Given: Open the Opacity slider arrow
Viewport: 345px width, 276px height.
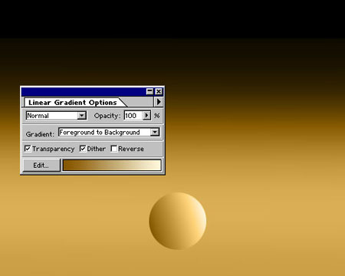Looking at the screenshot, I should click(146, 116).
